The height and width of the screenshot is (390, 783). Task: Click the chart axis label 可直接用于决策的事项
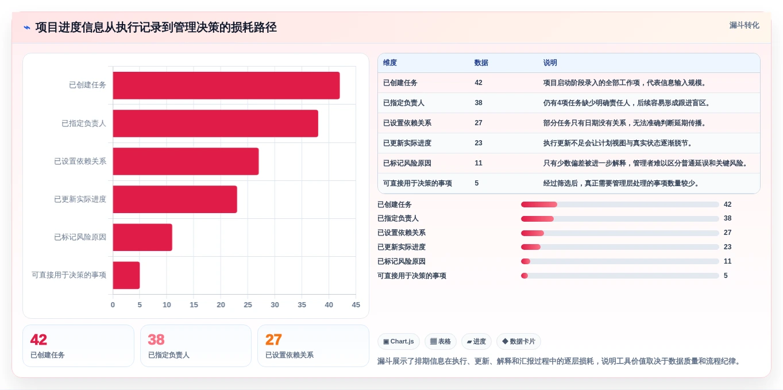[69, 275]
